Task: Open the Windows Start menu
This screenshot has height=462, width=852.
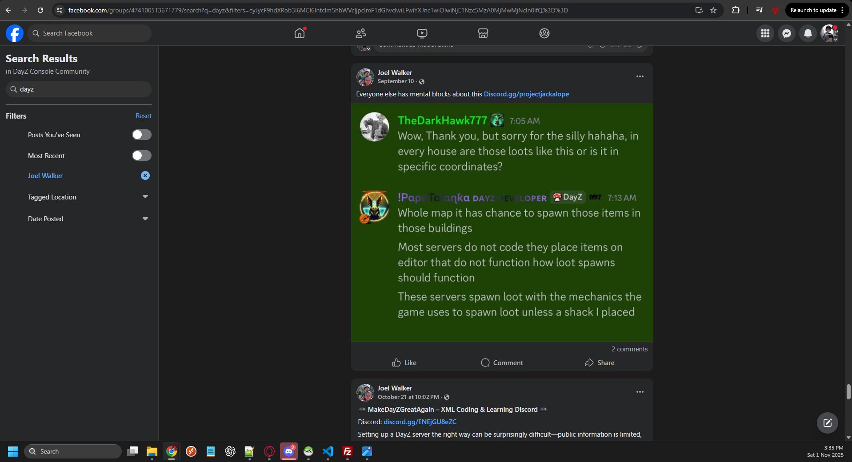Action: (13, 451)
